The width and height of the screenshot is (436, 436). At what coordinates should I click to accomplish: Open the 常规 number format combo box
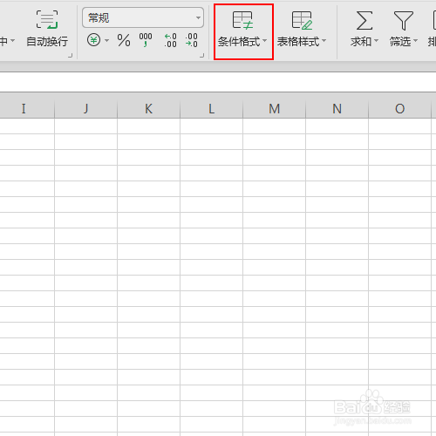pyautogui.click(x=143, y=17)
